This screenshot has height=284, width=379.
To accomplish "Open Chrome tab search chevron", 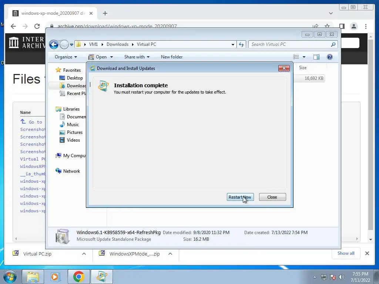I will click(331, 13).
